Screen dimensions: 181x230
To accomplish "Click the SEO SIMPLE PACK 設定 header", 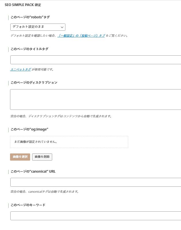I will point(23,5).
